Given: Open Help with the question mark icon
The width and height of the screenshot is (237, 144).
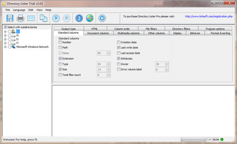Looking at the screenshot, I should pyautogui.click(x=79, y=18).
